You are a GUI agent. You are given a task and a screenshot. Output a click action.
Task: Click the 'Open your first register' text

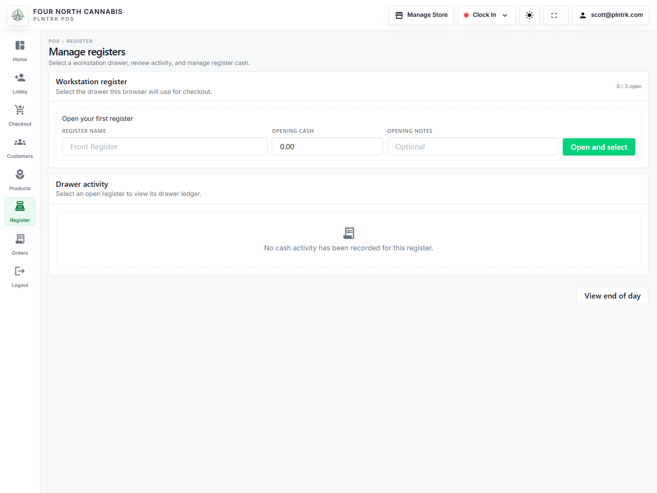tap(97, 118)
